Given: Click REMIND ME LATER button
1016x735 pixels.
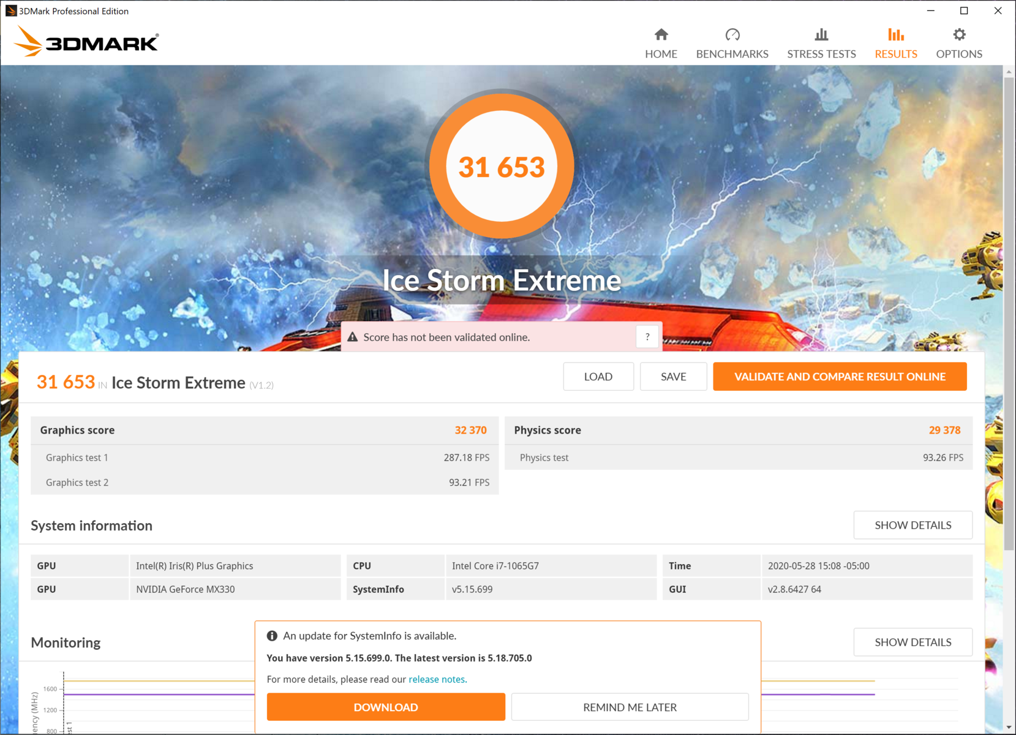Looking at the screenshot, I should (630, 707).
